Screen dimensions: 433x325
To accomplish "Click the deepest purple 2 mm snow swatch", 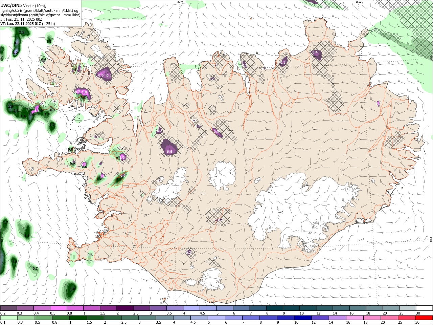I will [x=125, y=308].
